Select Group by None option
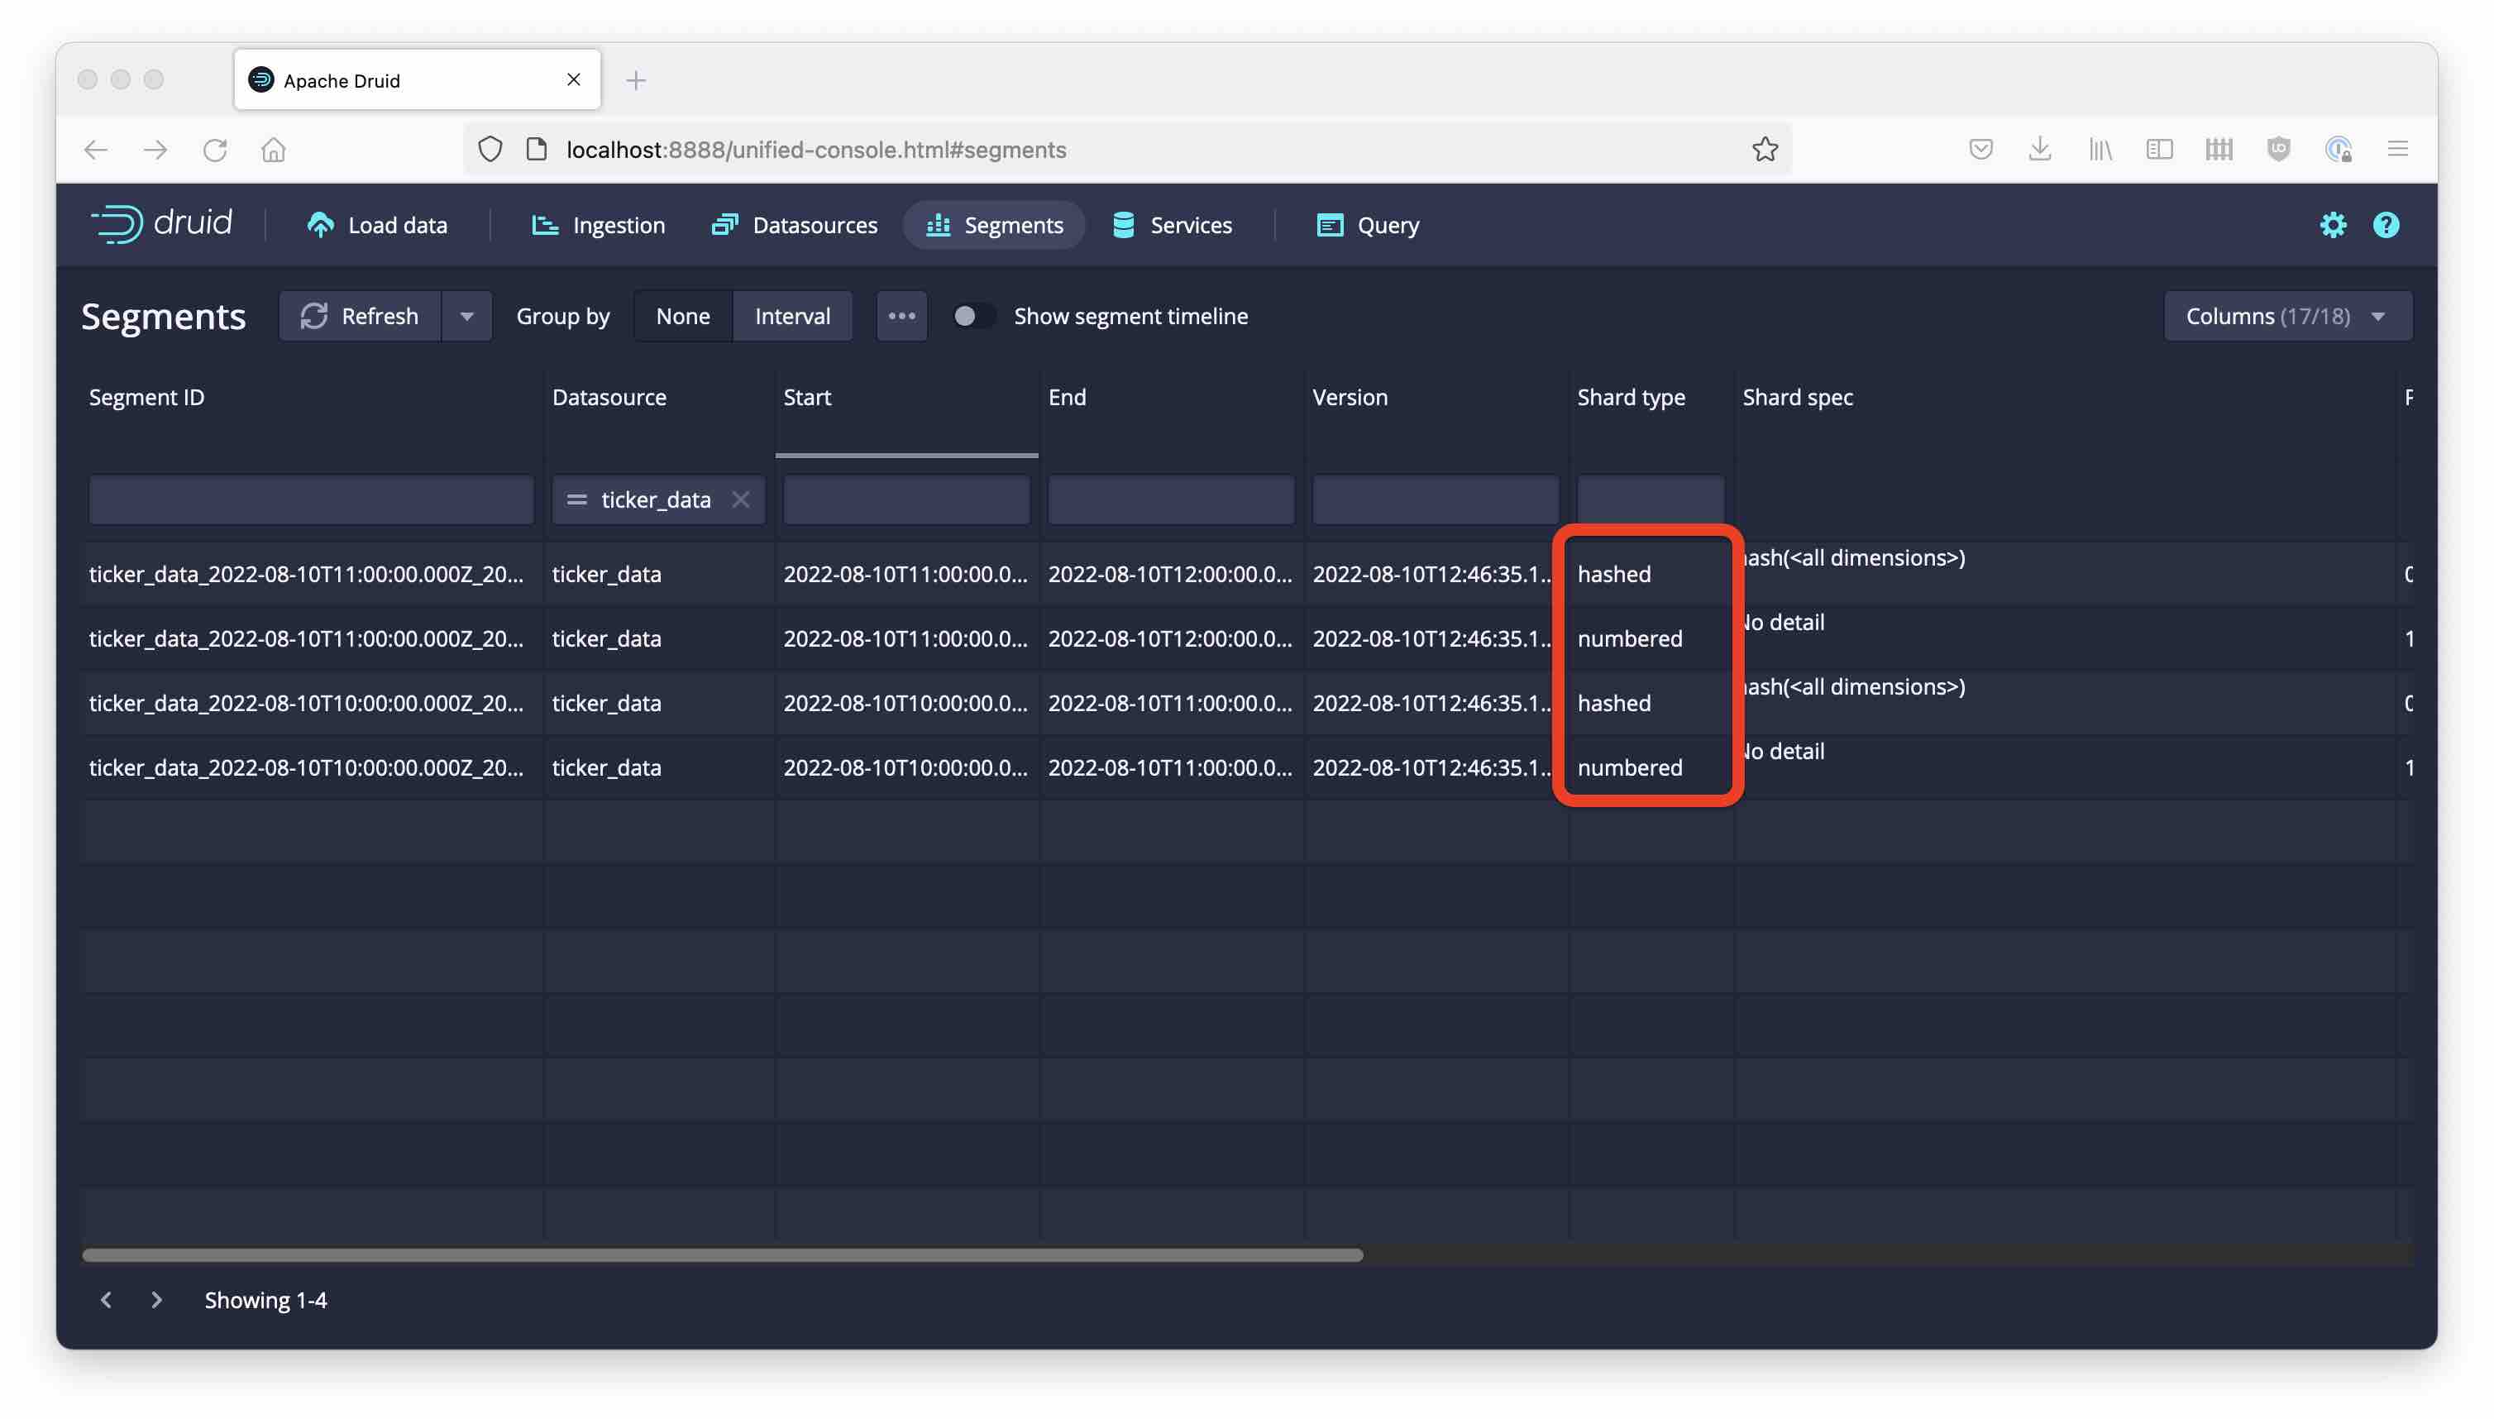 click(x=682, y=316)
